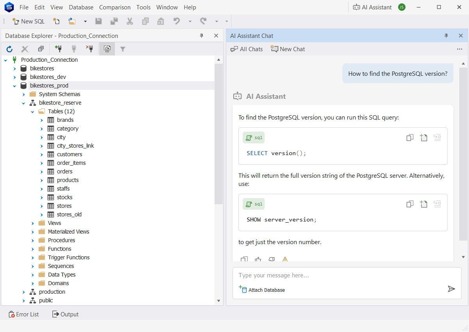Pin the AI Assistant Chat panel
The height and width of the screenshot is (332, 469).
pos(446,36)
